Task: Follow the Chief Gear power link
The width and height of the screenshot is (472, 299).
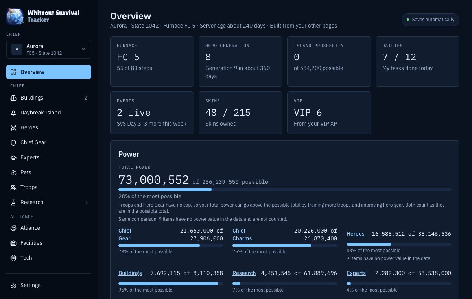Action: 125,234
